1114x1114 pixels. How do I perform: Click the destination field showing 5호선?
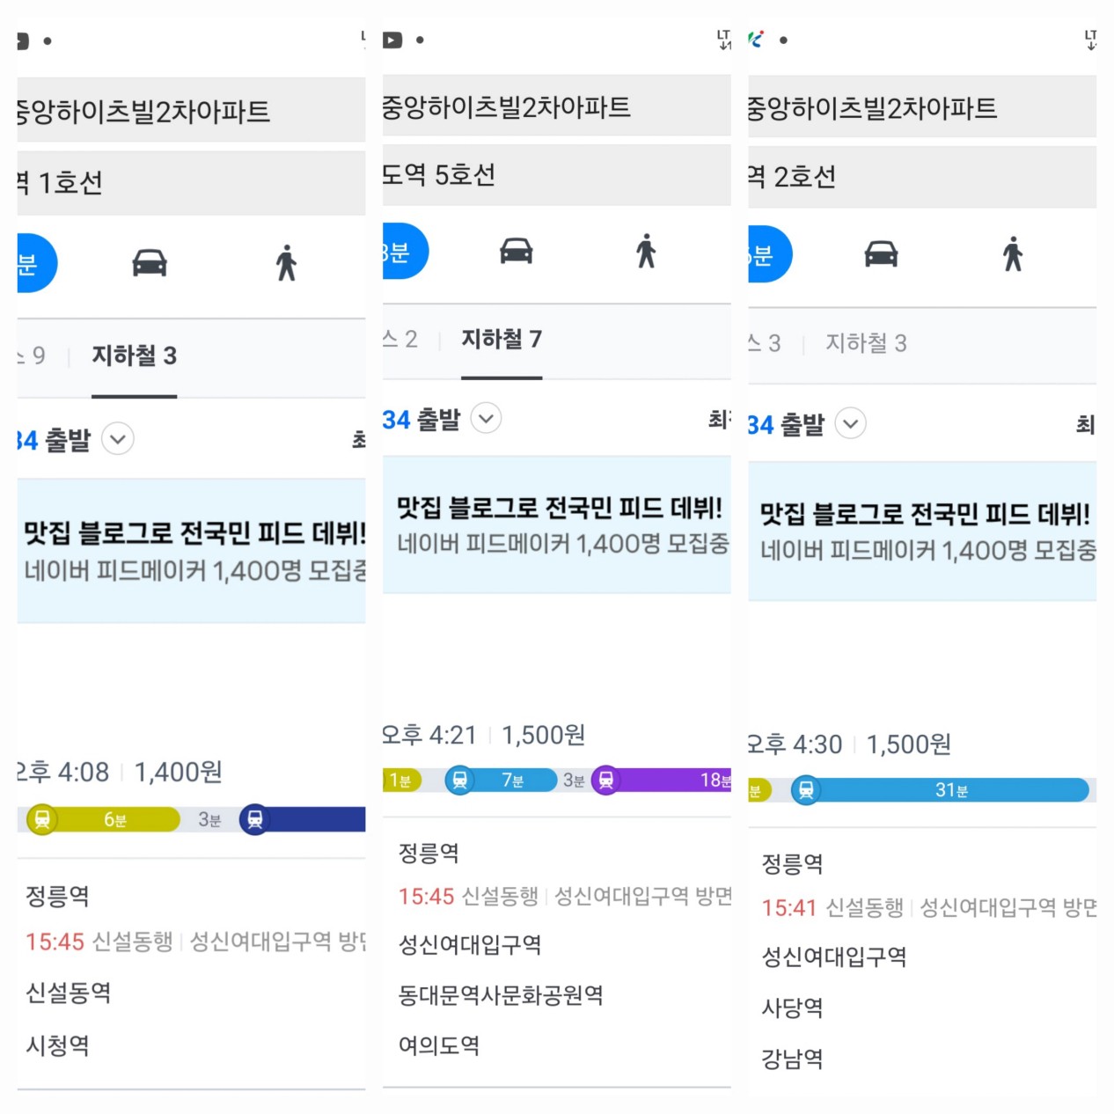click(557, 175)
